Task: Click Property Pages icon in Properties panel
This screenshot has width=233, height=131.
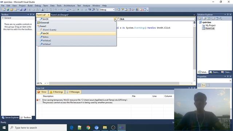Action: [208, 85]
